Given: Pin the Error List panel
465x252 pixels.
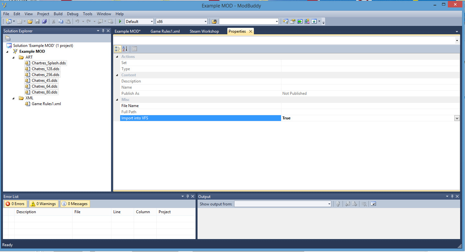Looking at the screenshot, I should [187, 196].
